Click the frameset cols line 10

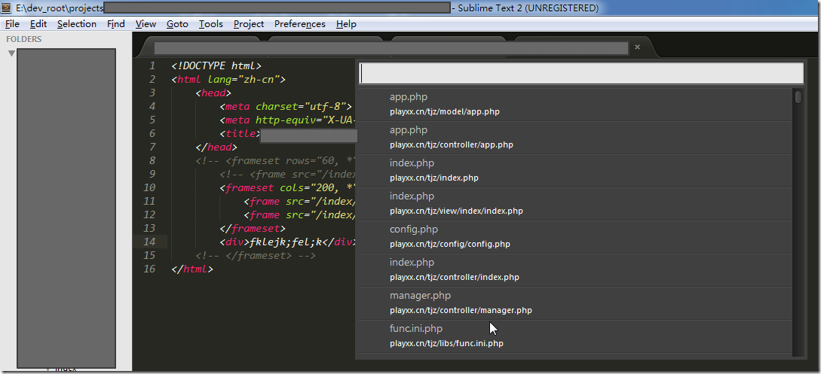pos(287,187)
